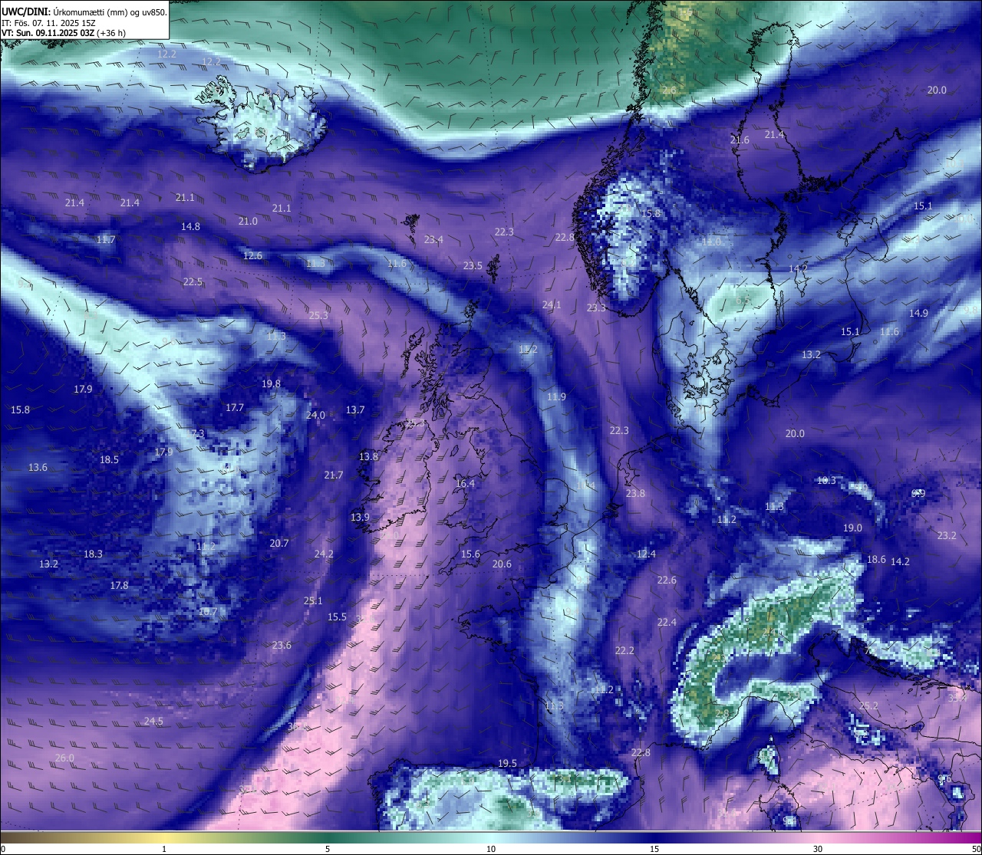Click the map value '23.8'
982x855 pixels.
click(635, 493)
